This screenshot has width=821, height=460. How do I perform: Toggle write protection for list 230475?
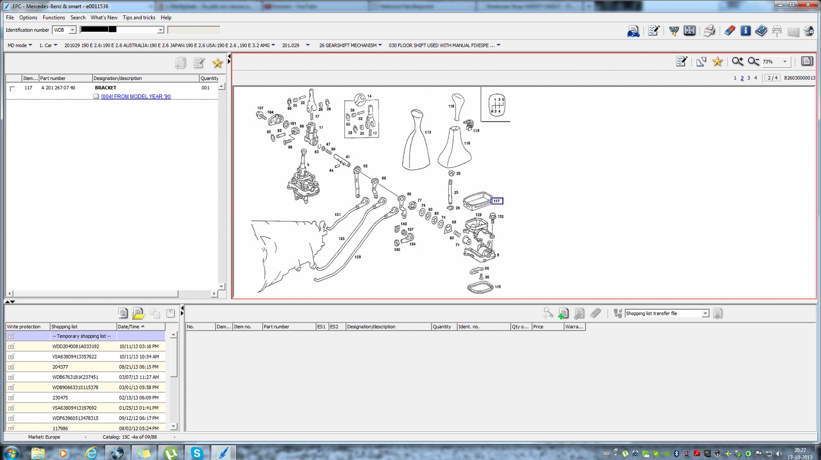tap(11, 398)
